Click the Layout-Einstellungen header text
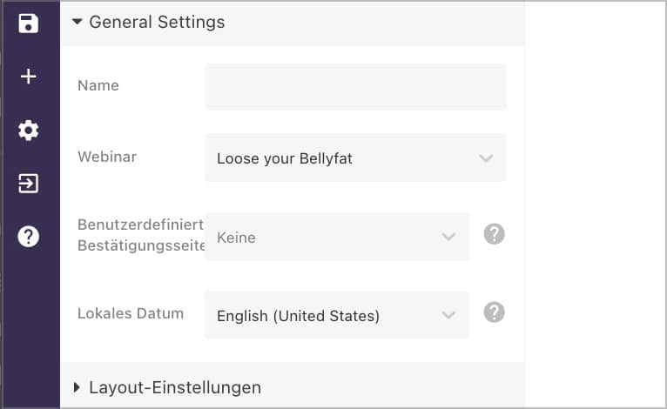This screenshot has height=409, width=667. tap(175, 388)
